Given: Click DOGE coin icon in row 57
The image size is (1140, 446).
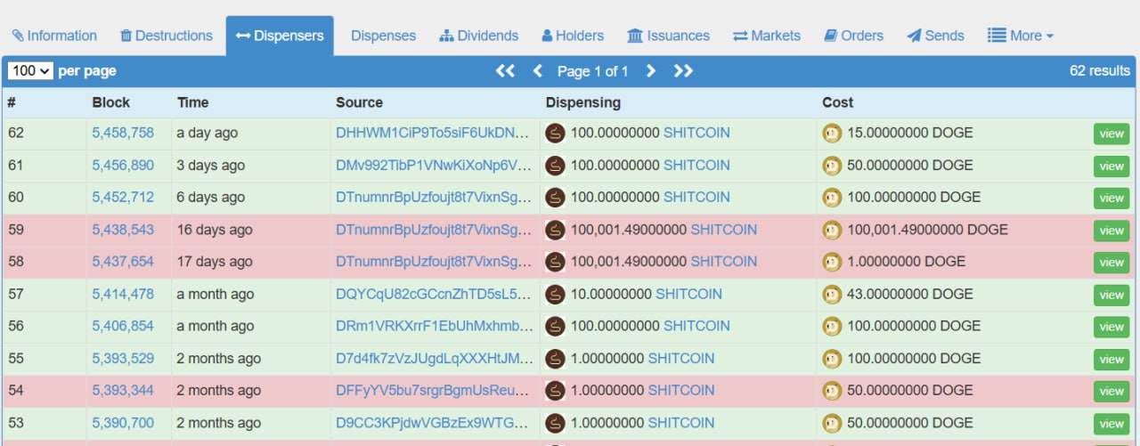Looking at the screenshot, I should [832, 294].
